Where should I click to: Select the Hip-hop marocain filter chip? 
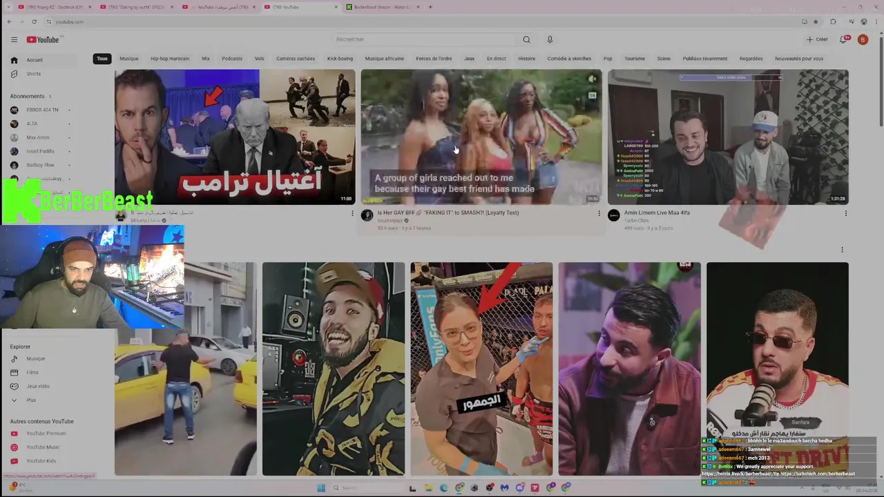(x=170, y=59)
